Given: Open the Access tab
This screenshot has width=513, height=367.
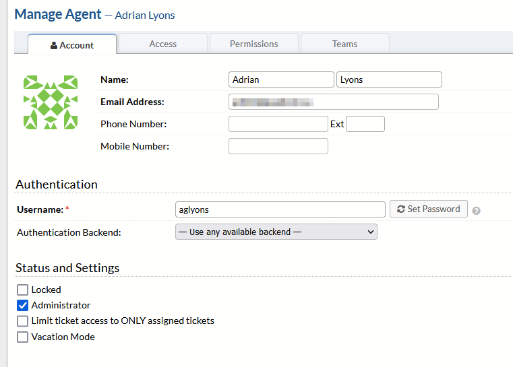Looking at the screenshot, I should (x=162, y=44).
